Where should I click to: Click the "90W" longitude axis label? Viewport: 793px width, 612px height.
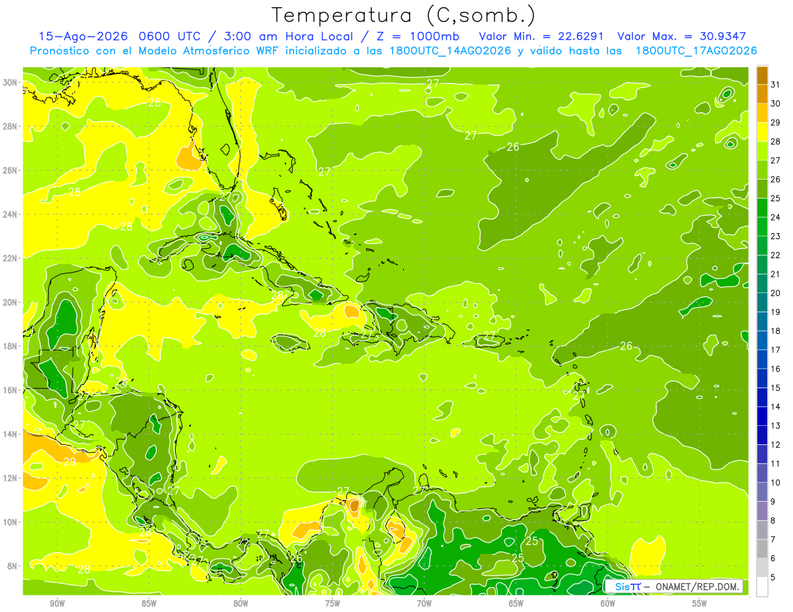click(57, 603)
